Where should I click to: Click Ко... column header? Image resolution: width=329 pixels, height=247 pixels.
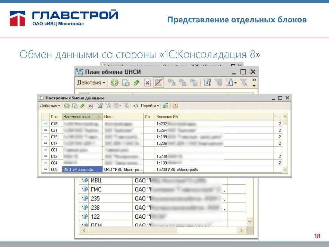click(149, 116)
